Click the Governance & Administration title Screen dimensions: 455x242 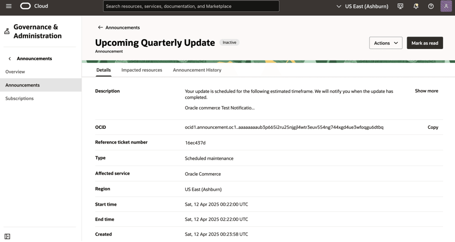coord(37,31)
